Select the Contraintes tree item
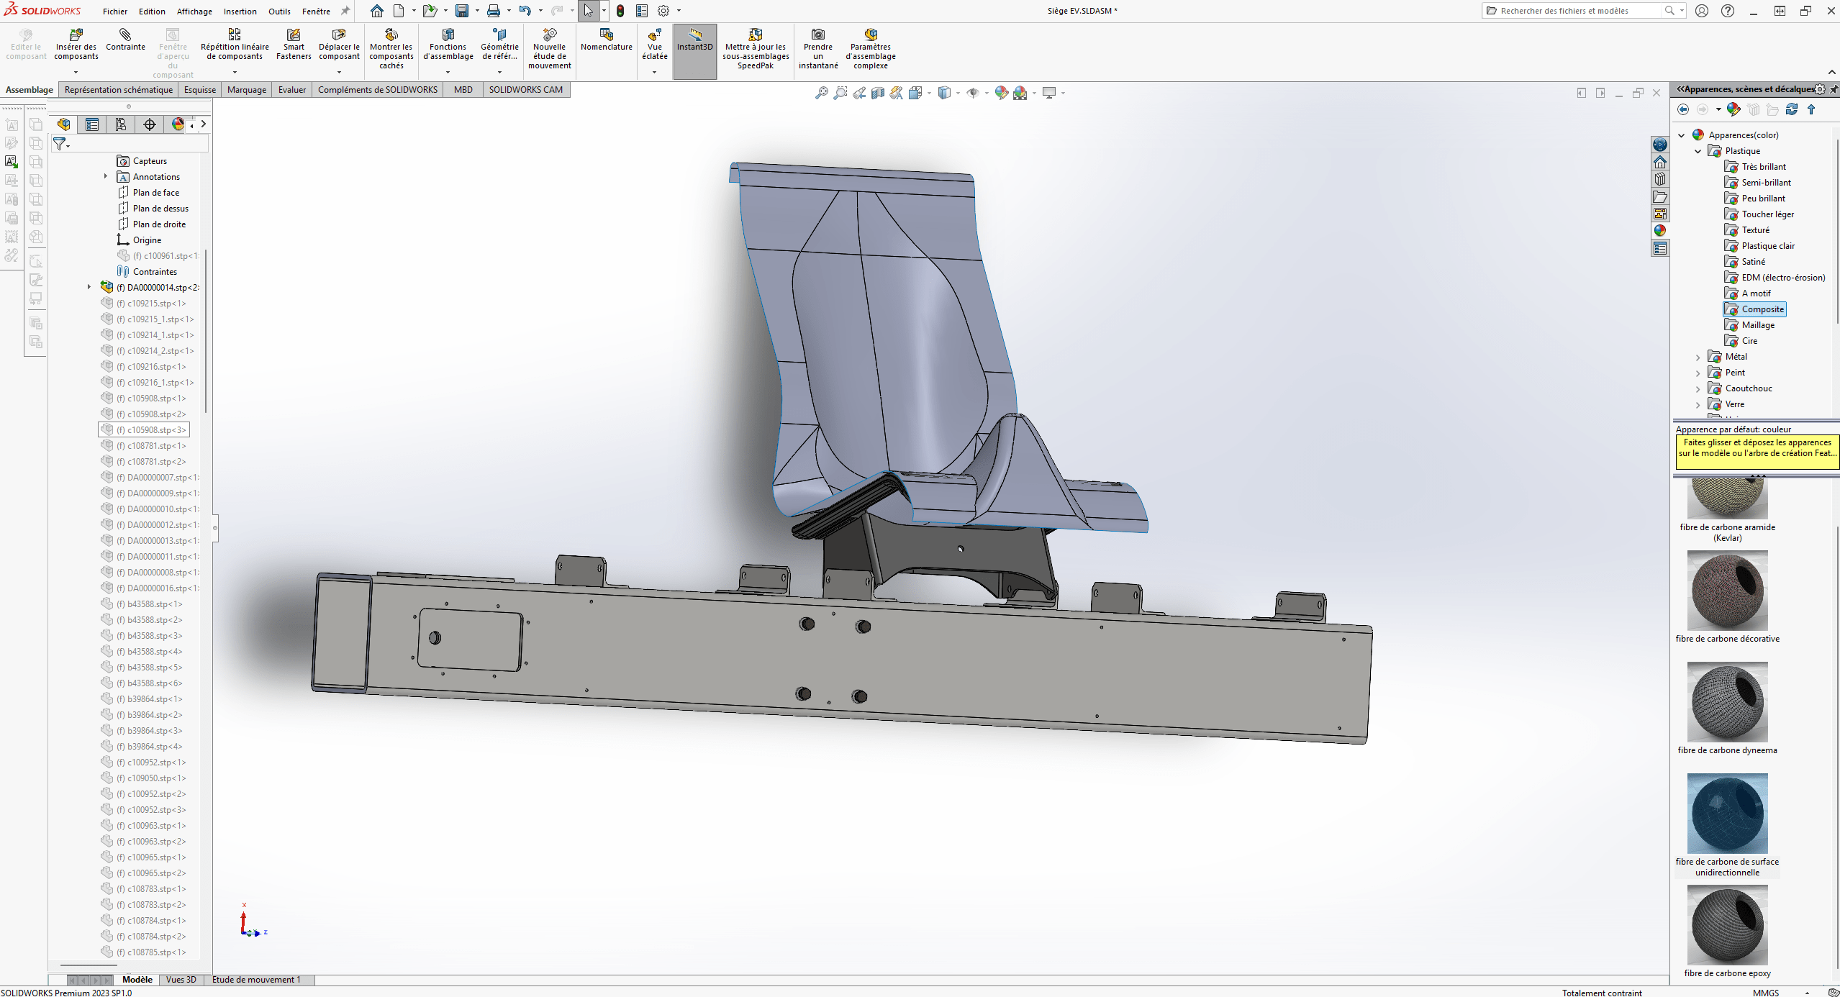This screenshot has height=997, width=1840. pos(147,272)
